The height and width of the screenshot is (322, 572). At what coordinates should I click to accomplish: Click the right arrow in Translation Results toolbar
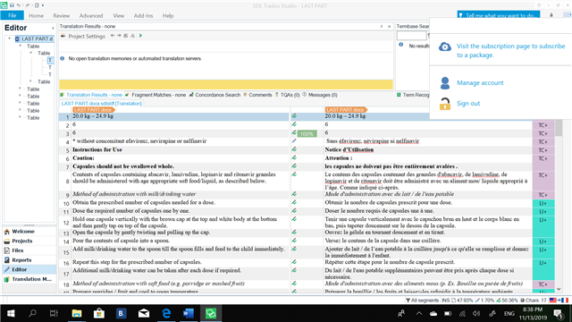tap(119, 36)
